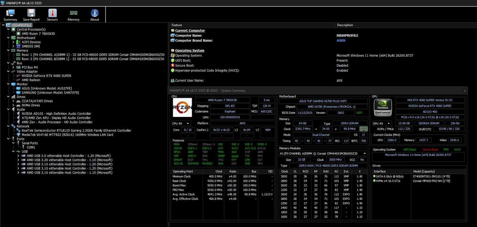Screen dimensions: 477x227
Task: Select ASUS [Unknown Model: AUS27FE] monitor
Action: (47, 88)
